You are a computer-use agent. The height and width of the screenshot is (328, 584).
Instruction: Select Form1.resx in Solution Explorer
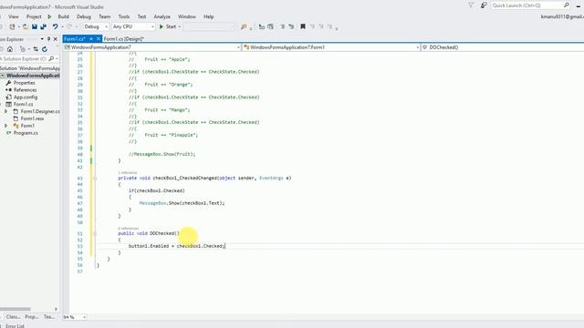tap(32, 118)
